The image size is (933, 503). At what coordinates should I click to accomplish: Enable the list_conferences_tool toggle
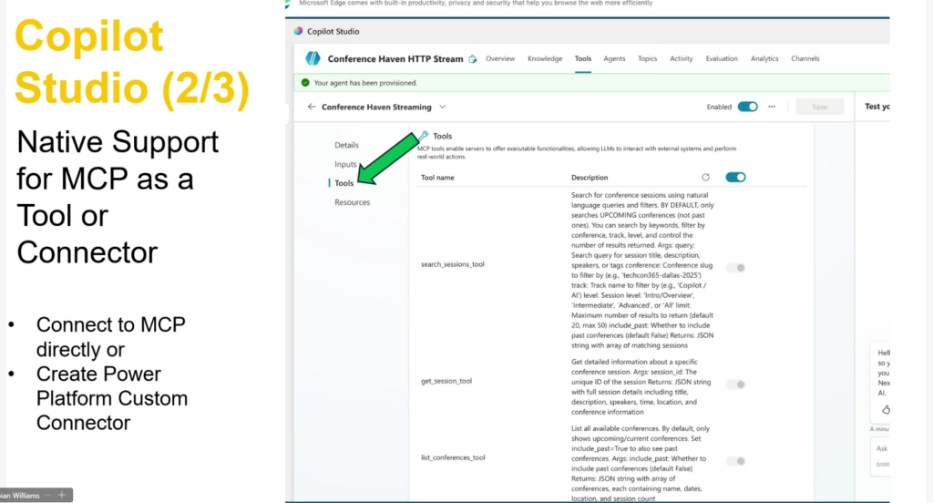736,461
